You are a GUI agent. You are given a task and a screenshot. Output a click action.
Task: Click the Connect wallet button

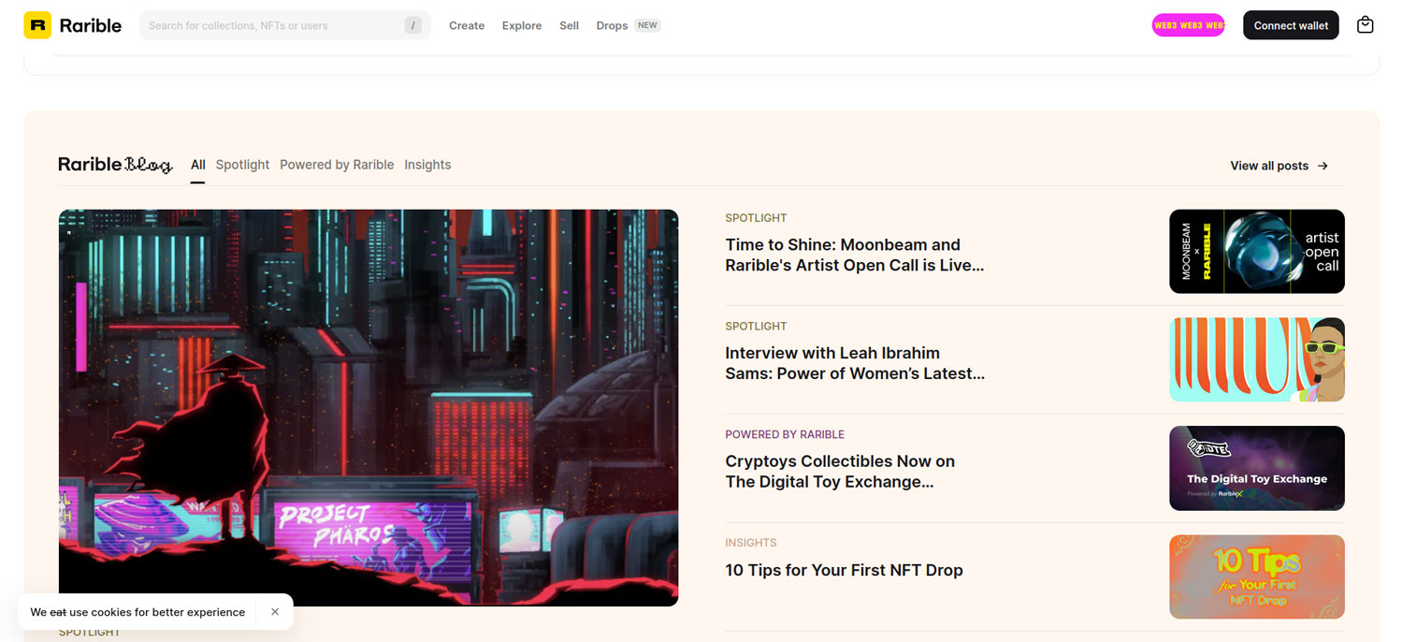pyautogui.click(x=1291, y=25)
